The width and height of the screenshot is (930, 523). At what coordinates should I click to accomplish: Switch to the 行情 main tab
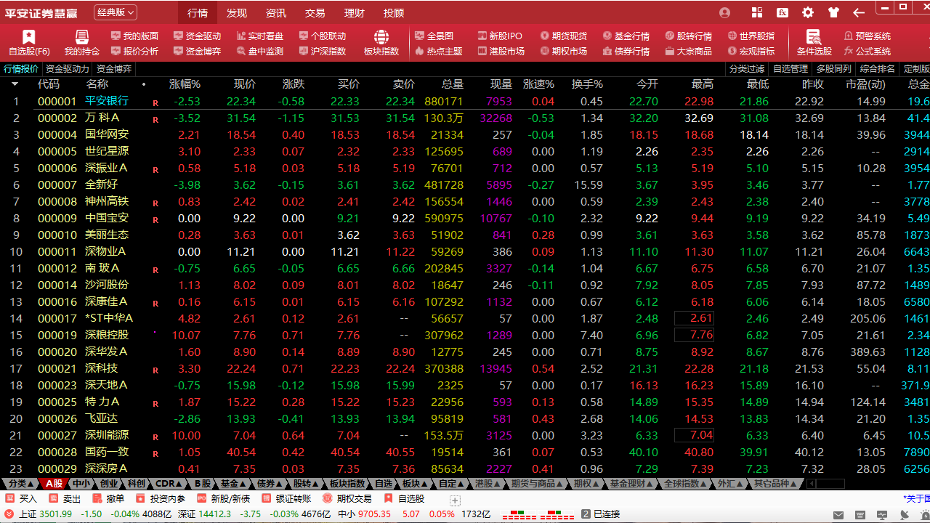198,13
